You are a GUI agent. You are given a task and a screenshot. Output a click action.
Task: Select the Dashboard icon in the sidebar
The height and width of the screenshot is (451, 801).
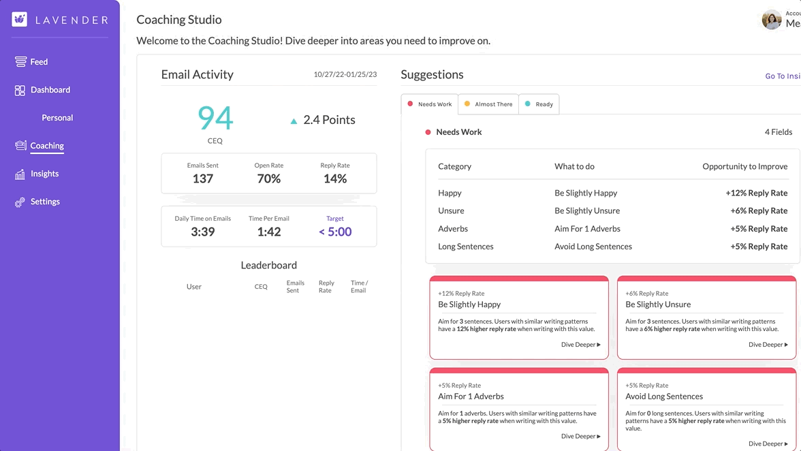[22, 89]
